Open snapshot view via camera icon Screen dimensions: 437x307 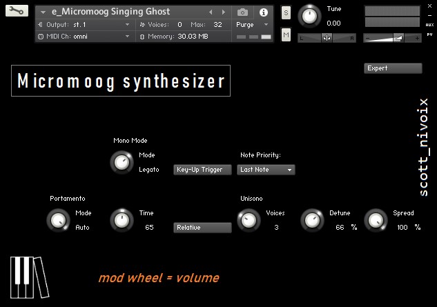[x=242, y=12]
